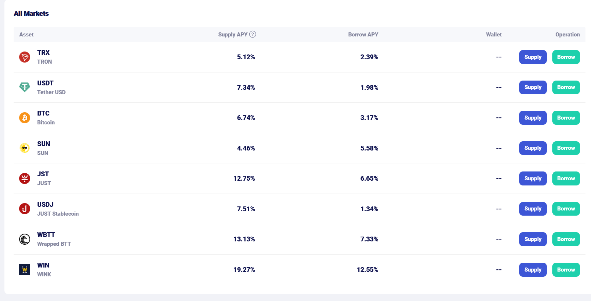Click the Asset column header
Image resolution: width=591 pixels, height=301 pixels.
tap(27, 35)
